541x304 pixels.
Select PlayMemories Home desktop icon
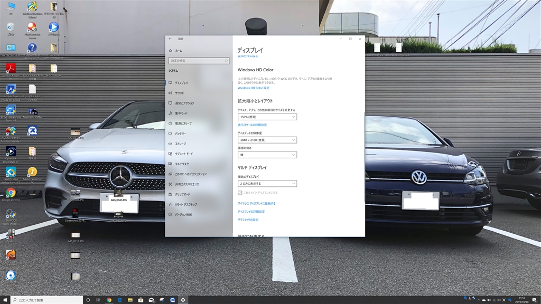(x=32, y=30)
